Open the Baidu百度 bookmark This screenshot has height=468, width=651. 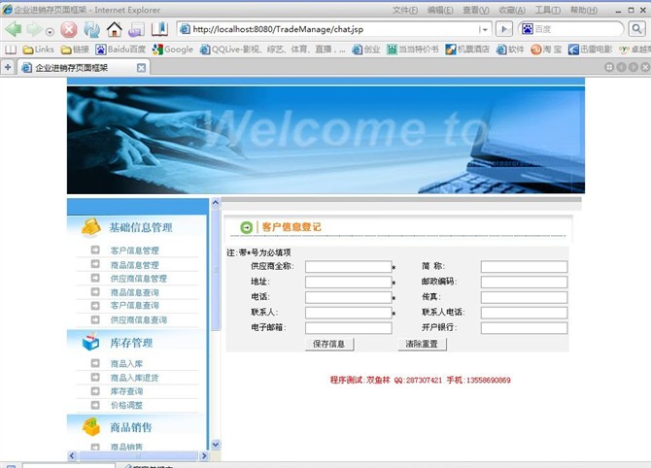[x=120, y=50]
